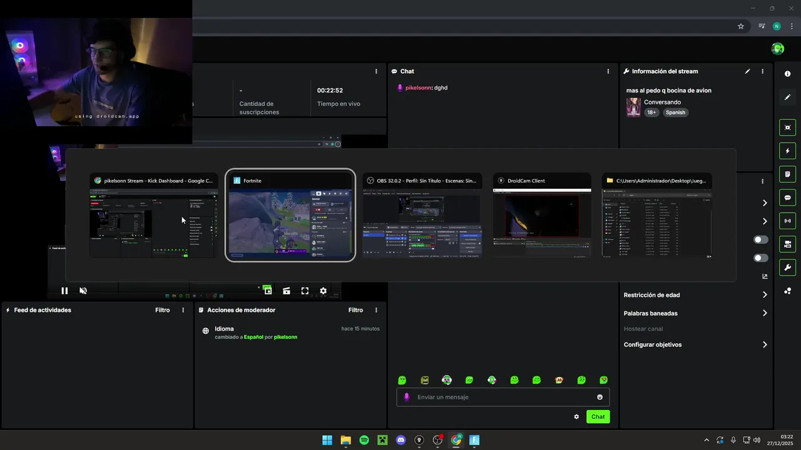Click the pencil edit icon in right sidebar
The width and height of the screenshot is (801, 450).
787,97
